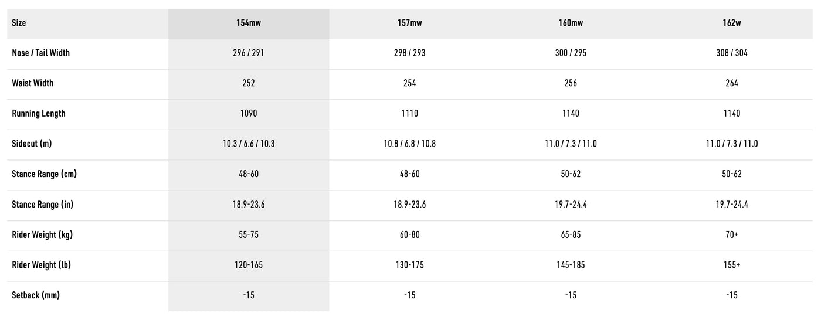Viewport: 821px width, 323px height.
Task: Switch to the 160mw size column
Action: (571, 23)
